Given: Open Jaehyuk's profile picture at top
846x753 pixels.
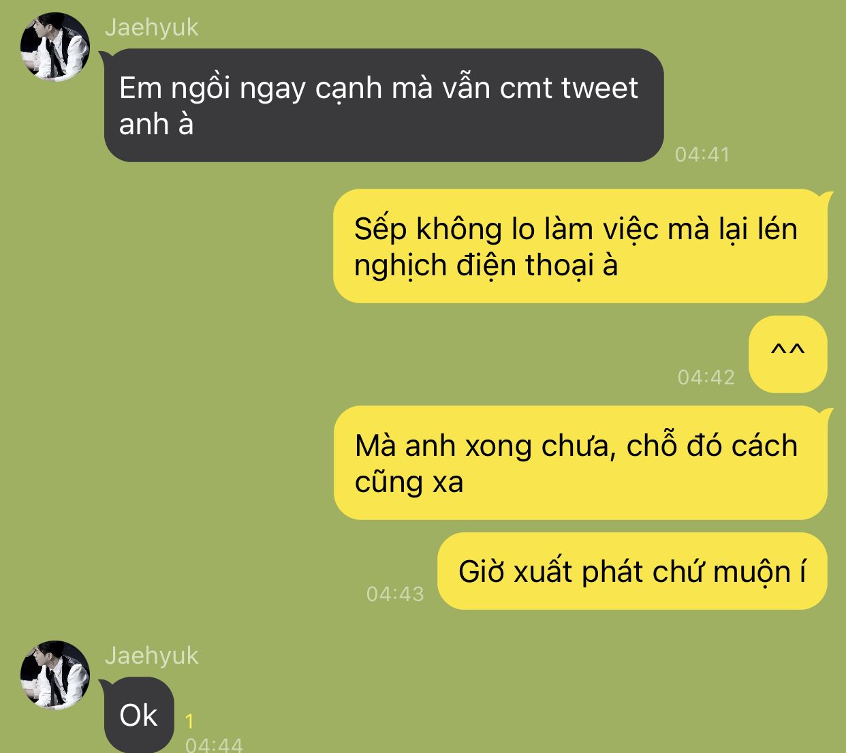Looking at the screenshot, I should tap(54, 46).
